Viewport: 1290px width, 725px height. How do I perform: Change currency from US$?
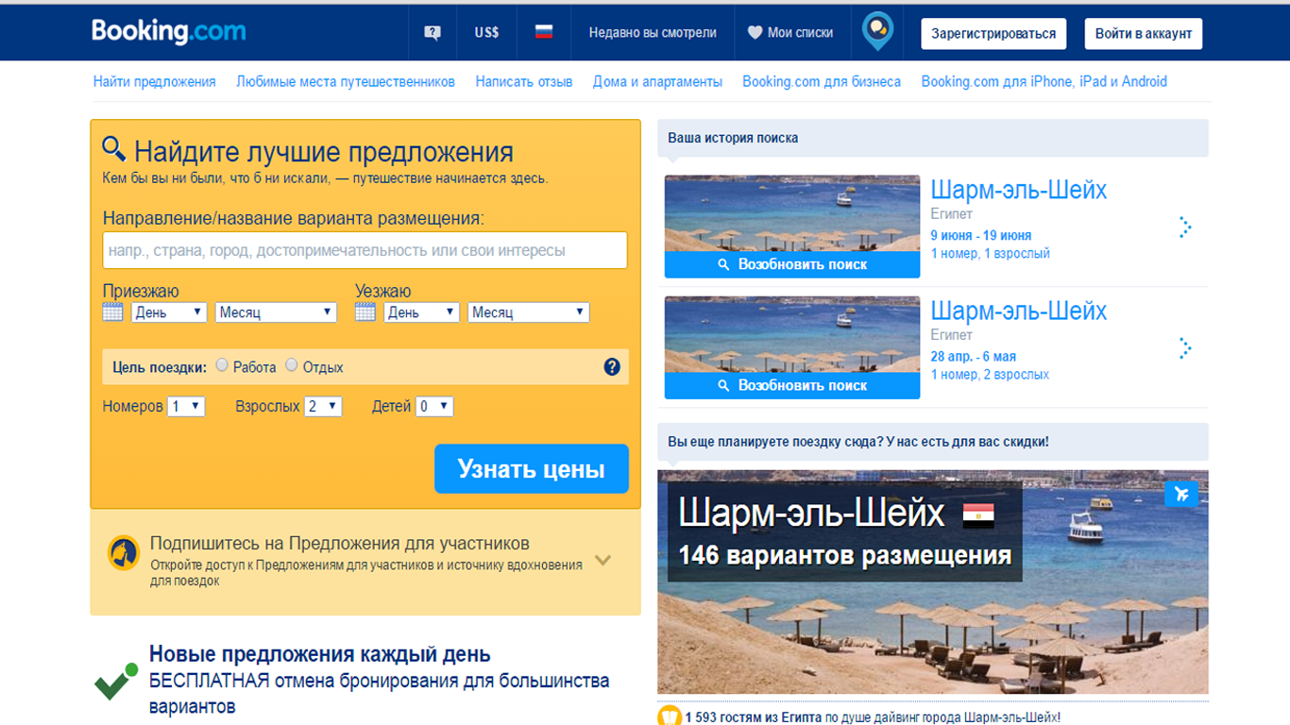[x=486, y=33]
